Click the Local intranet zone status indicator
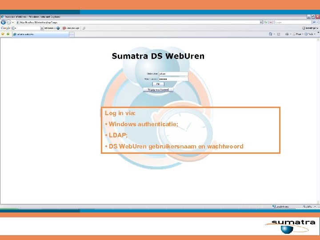320x240 pixels. [x=281, y=207]
